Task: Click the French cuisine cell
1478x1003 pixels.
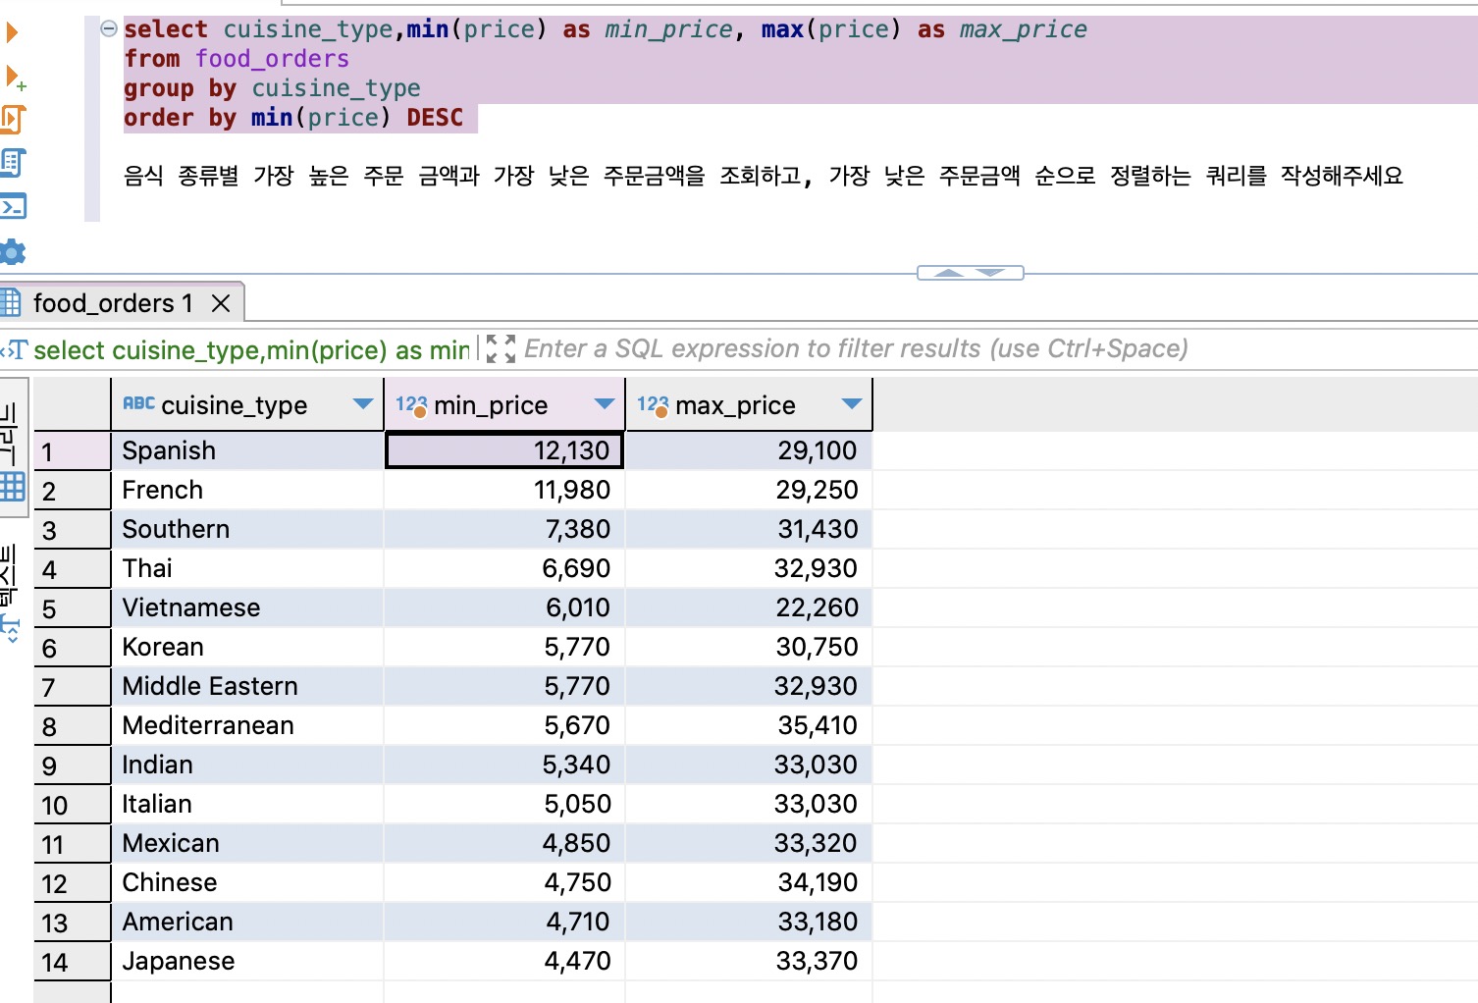Action: (246, 490)
